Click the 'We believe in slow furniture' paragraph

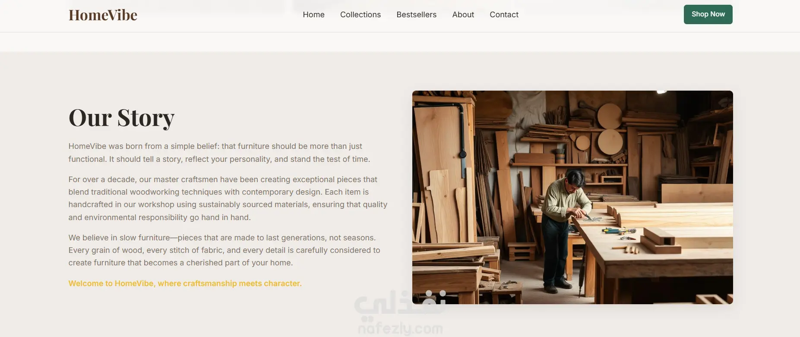click(x=225, y=250)
